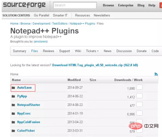Click the stats box in AutoSave row

coord(139,87)
